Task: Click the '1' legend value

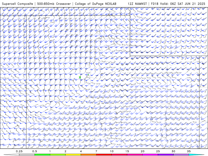Action: point(50,151)
